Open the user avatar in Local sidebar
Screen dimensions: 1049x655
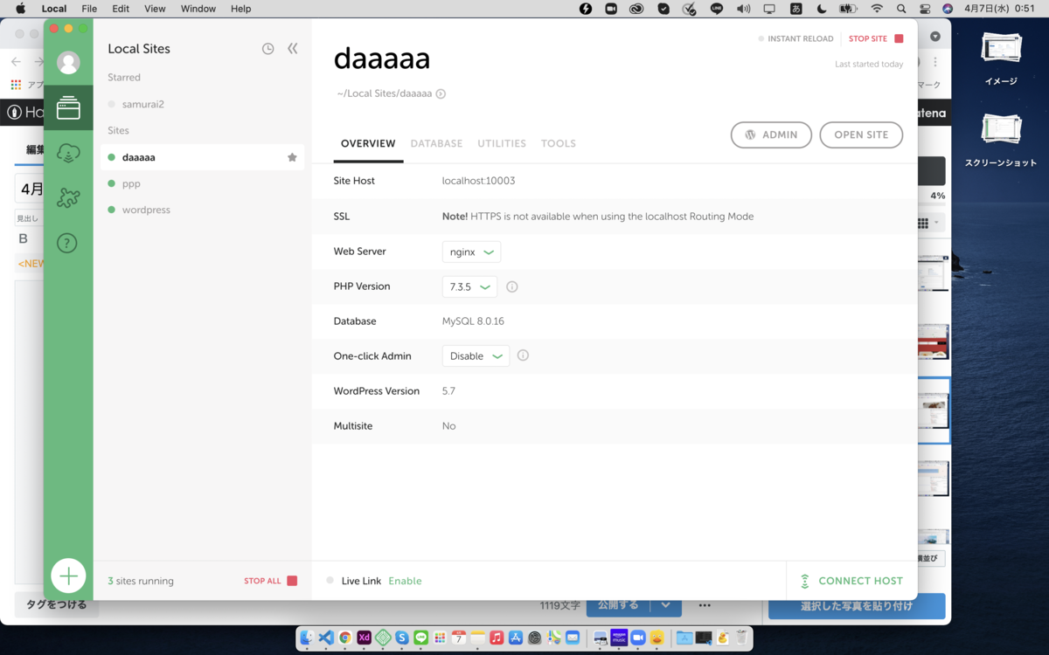point(68,62)
